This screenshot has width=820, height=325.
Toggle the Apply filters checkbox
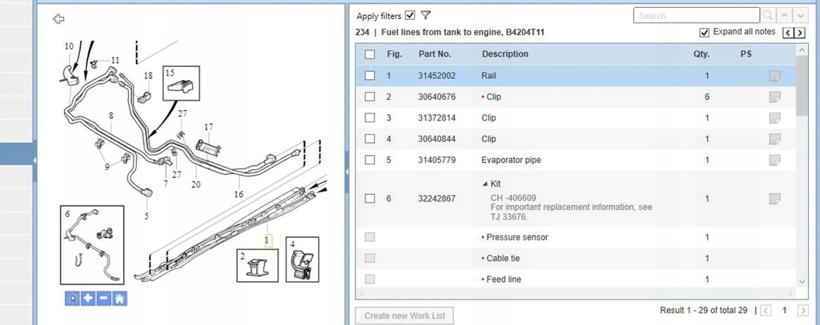pyautogui.click(x=410, y=15)
